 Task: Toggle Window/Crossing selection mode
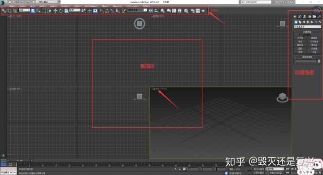point(49,10)
